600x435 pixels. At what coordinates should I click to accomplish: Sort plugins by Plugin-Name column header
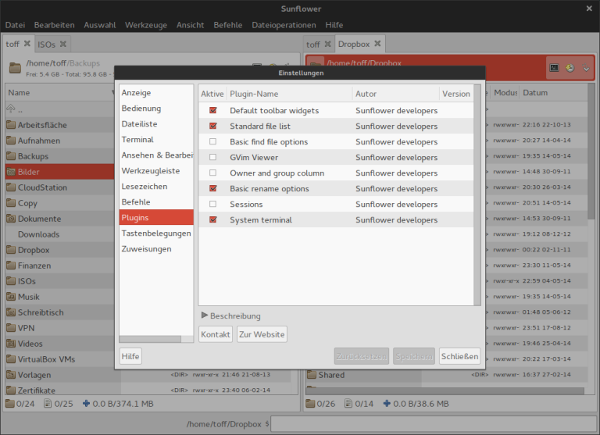(289, 94)
